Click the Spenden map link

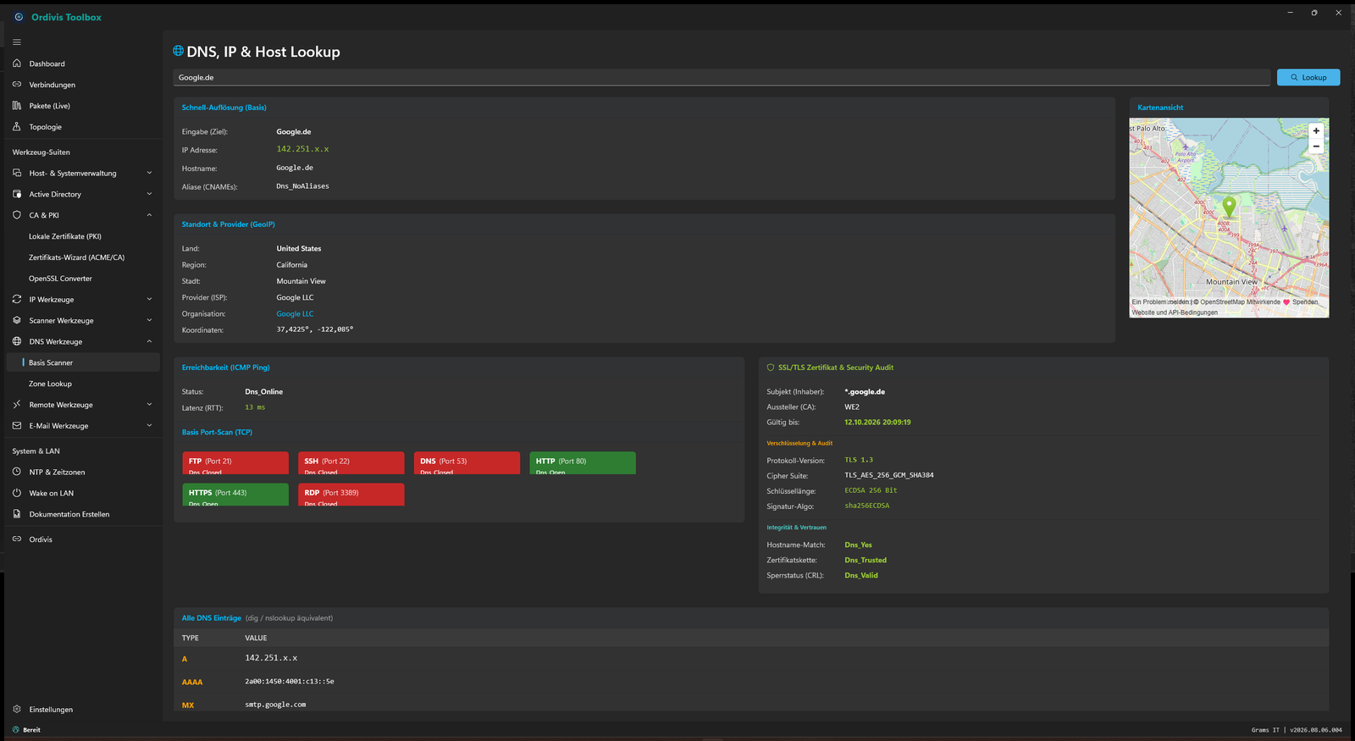pyautogui.click(x=1305, y=302)
